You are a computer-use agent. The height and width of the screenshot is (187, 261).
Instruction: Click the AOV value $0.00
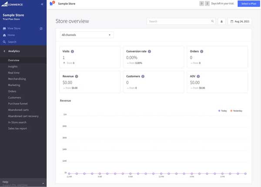pyautogui.click(x=195, y=82)
